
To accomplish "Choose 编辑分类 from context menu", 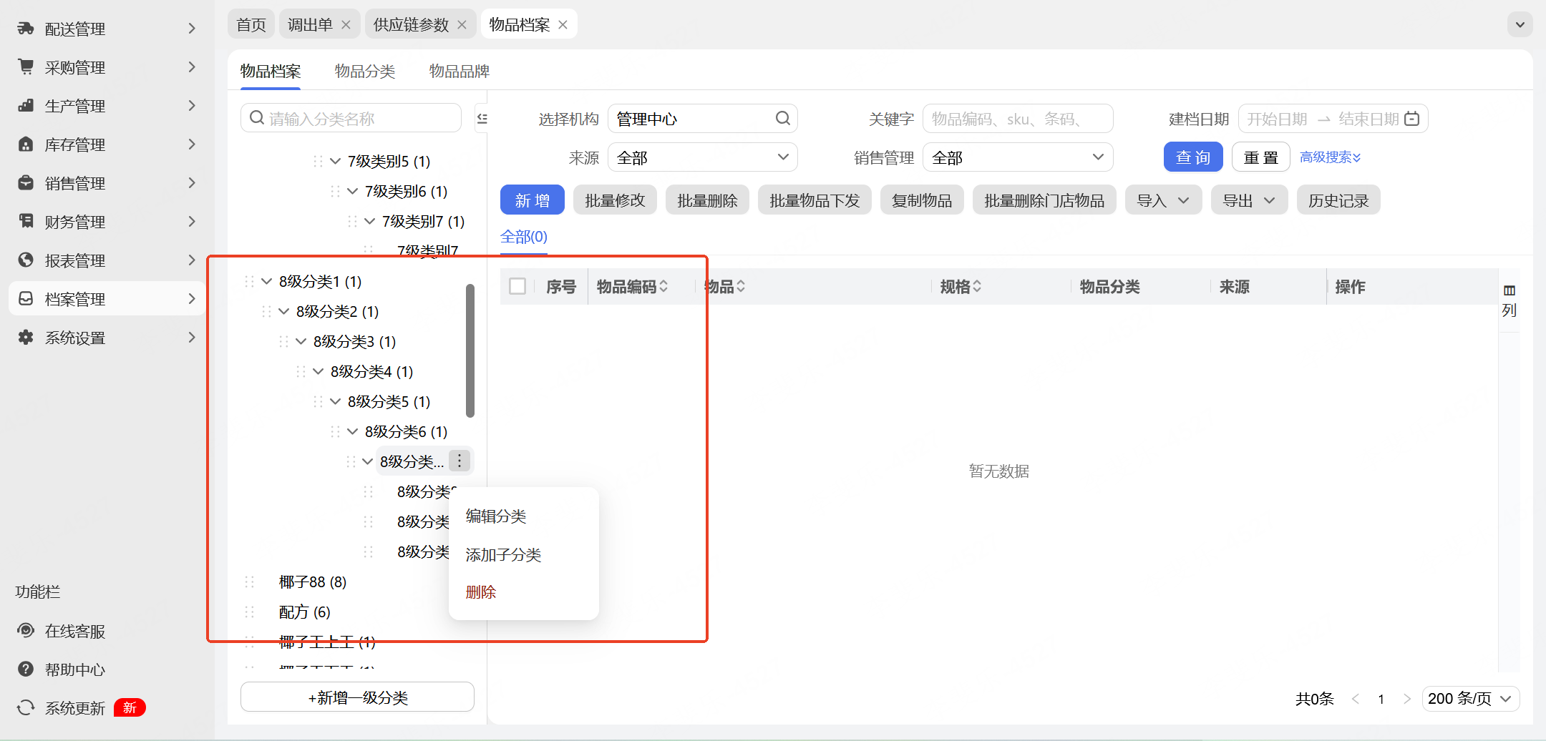I will tap(496, 516).
